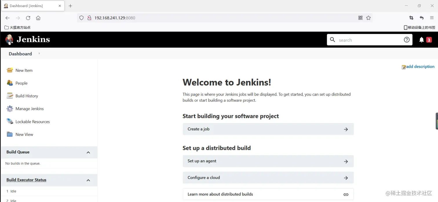
Task: Click the undo arrow toolbar icon
Action: 421,18
